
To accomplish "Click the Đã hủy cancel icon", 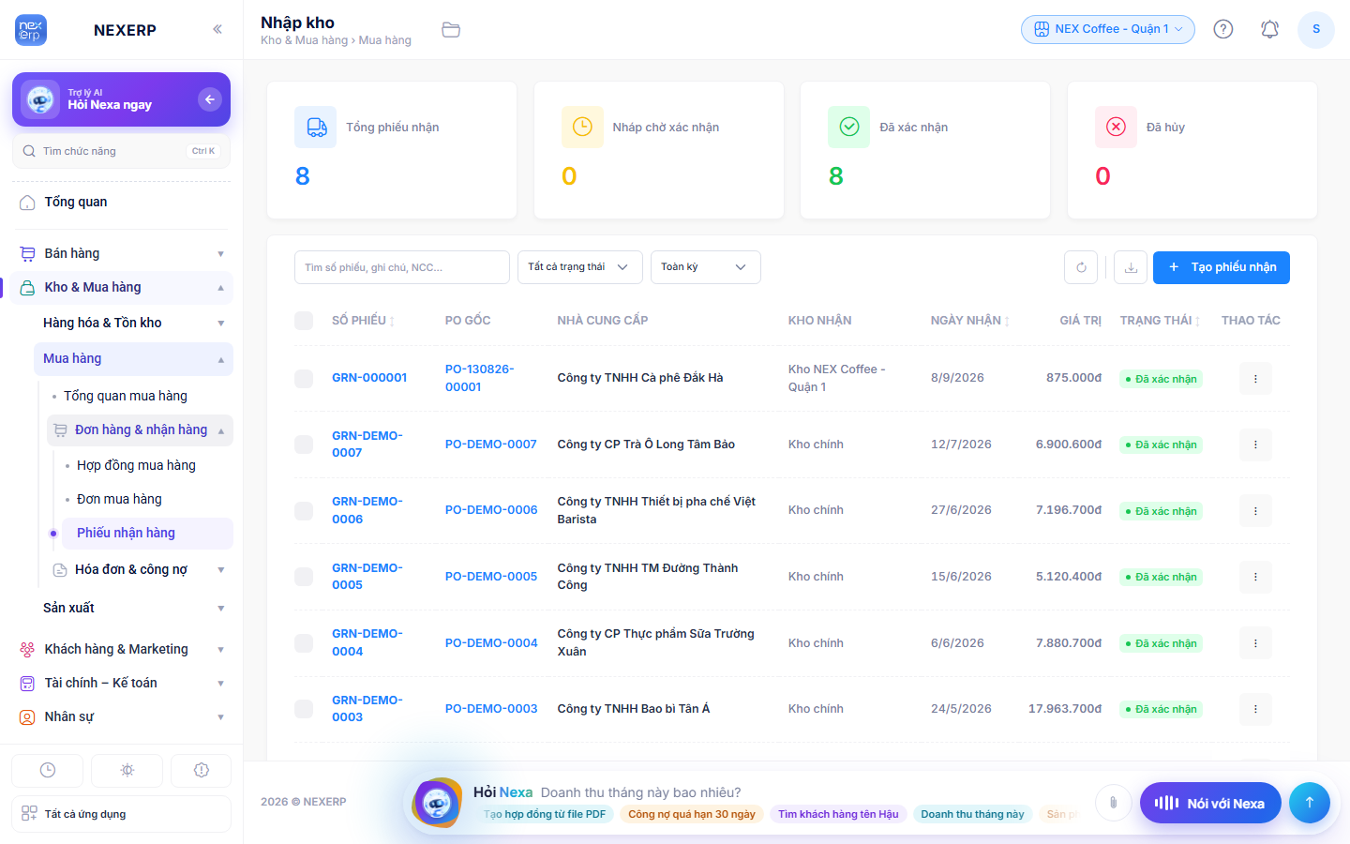I will coord(1116,127).
